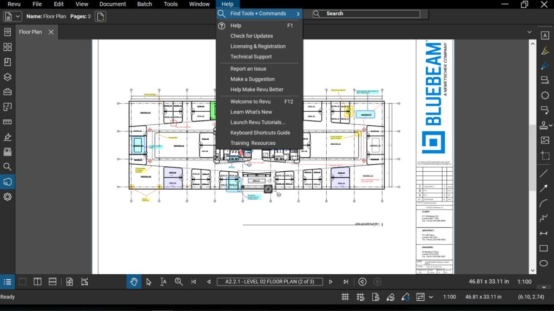Activate the Select arrow tool
The height and width of the screenshot is (311, 554).
pos(149,281)
